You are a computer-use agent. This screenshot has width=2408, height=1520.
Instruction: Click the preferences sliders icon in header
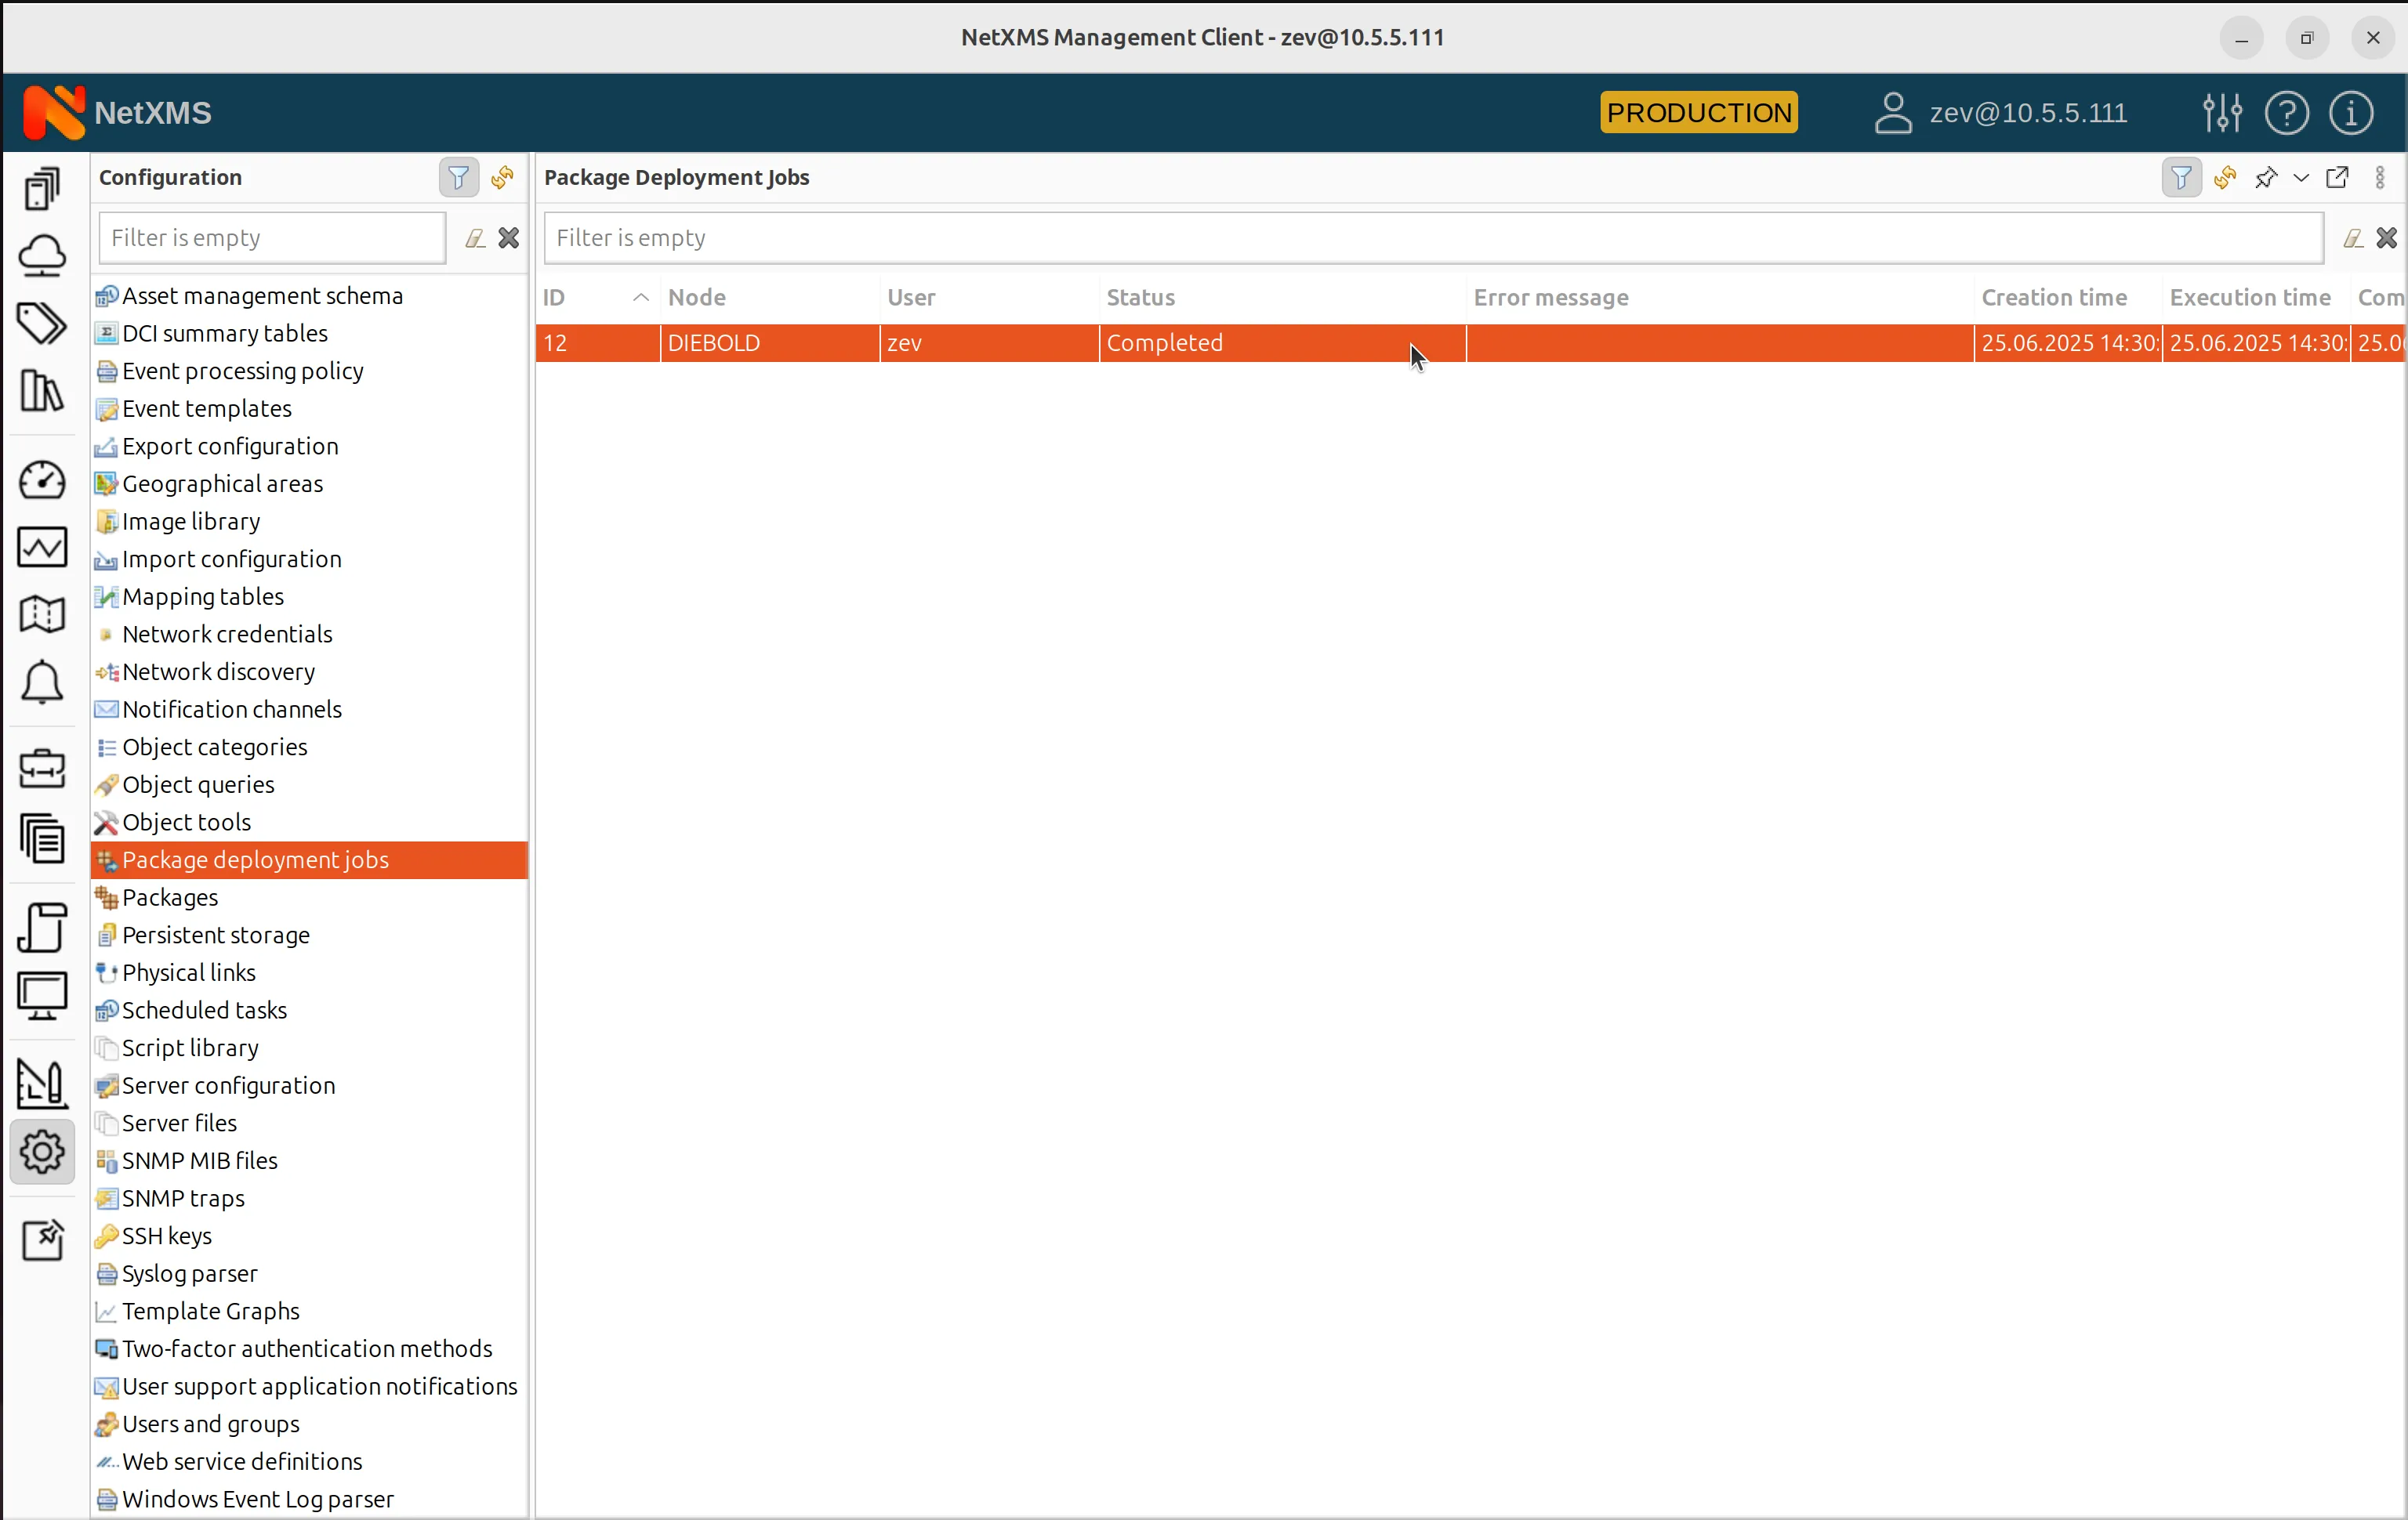pos(2222,113)
